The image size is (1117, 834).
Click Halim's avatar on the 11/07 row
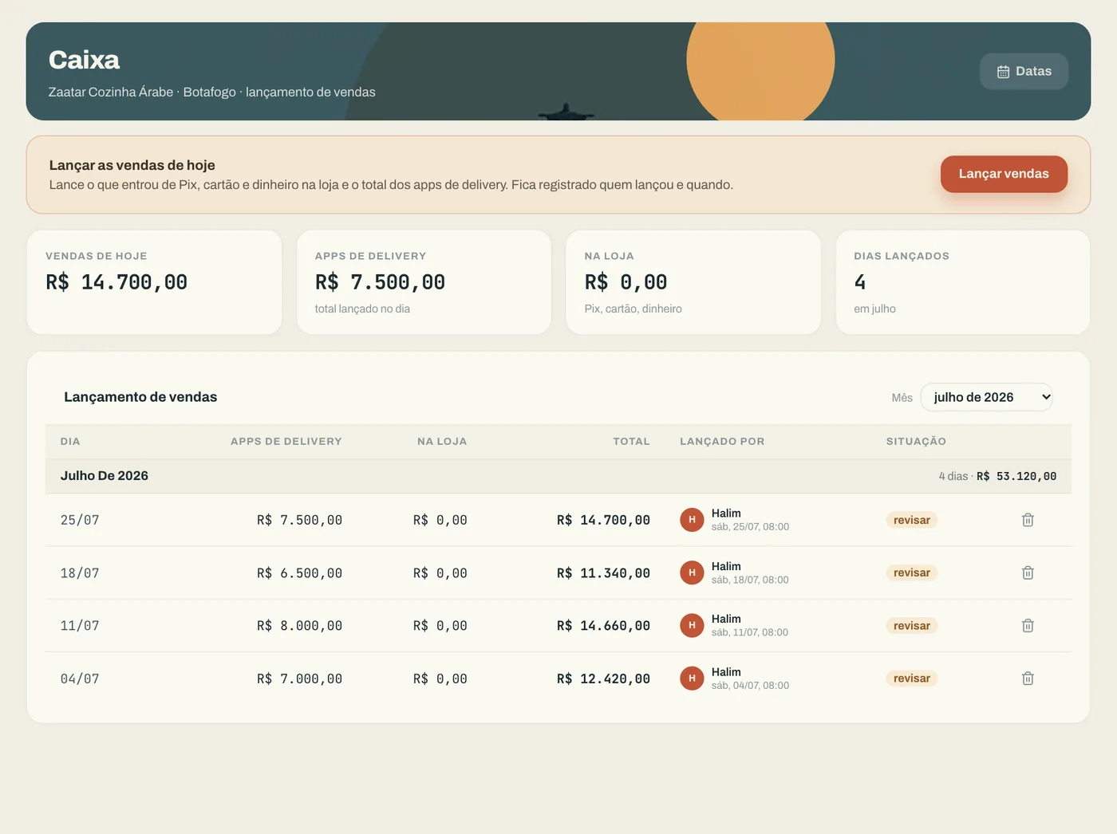pyautogui.click(x=692, y=626)
